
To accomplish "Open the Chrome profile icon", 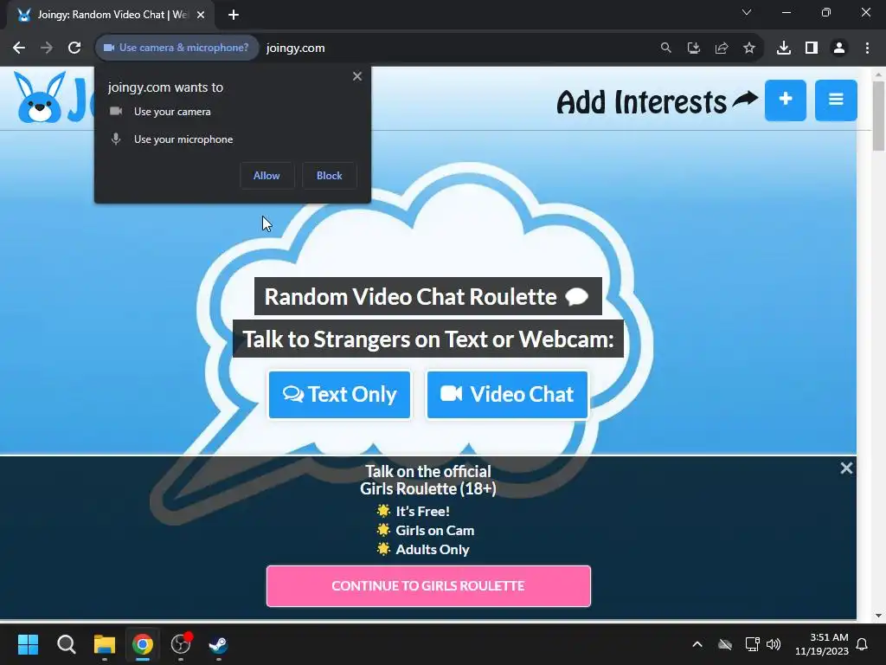I will pyautogui.click(x=839, y=48).
